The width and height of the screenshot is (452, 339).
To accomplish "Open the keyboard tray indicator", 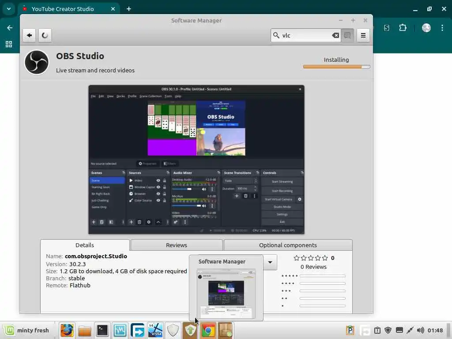I will (399, 330).
